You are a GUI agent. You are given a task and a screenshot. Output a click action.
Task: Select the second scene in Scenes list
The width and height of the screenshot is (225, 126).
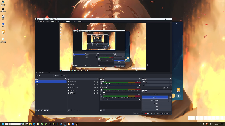[51, 84]
